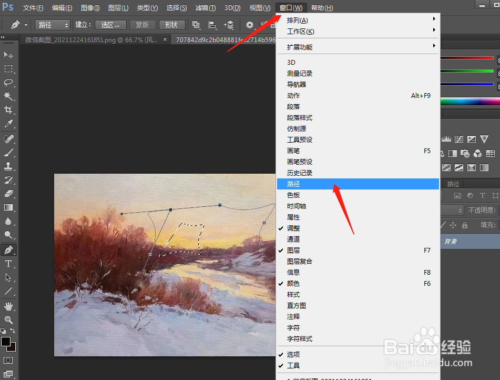Select the Move tool
The height and width of the screenshot is (380, 500).
pyautogui.click(x=8, y=55)
